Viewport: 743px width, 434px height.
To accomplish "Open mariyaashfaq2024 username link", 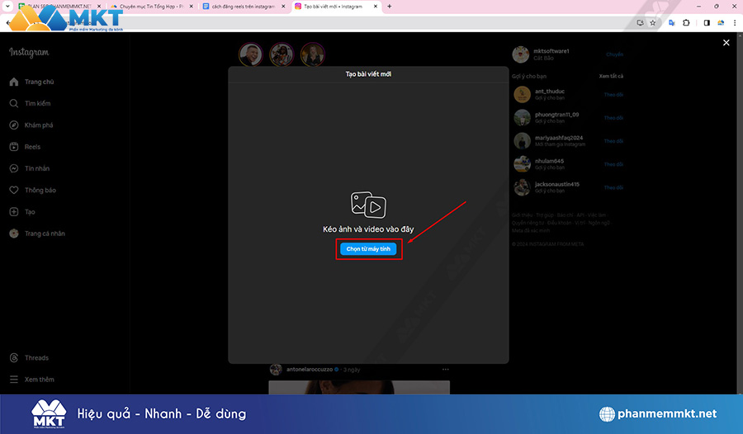I will (559, 138).
